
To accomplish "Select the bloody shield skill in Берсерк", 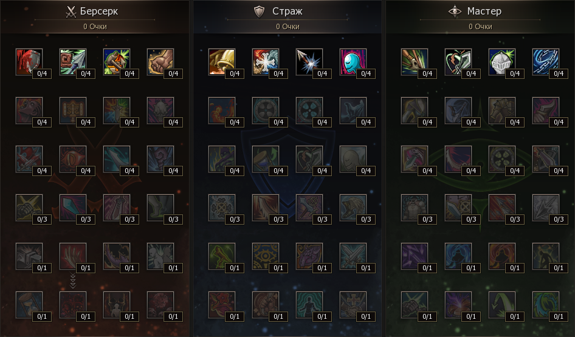I will [29, 62].
